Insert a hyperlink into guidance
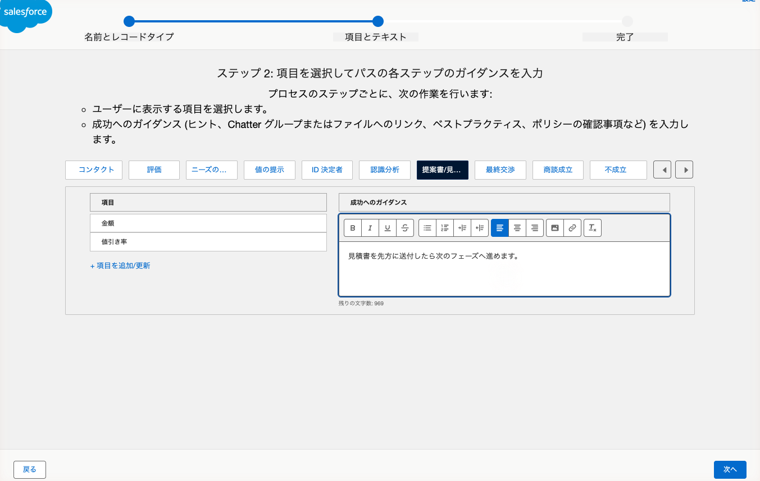This screenshot has height=481, width=760. [x=572, y=228]
